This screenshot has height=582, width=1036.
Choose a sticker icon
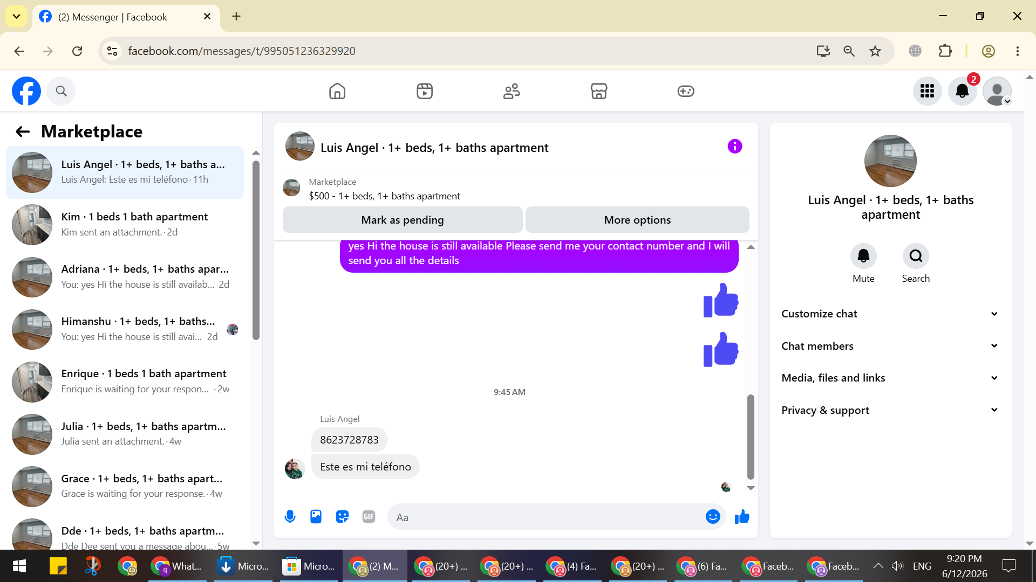[342, 517]
